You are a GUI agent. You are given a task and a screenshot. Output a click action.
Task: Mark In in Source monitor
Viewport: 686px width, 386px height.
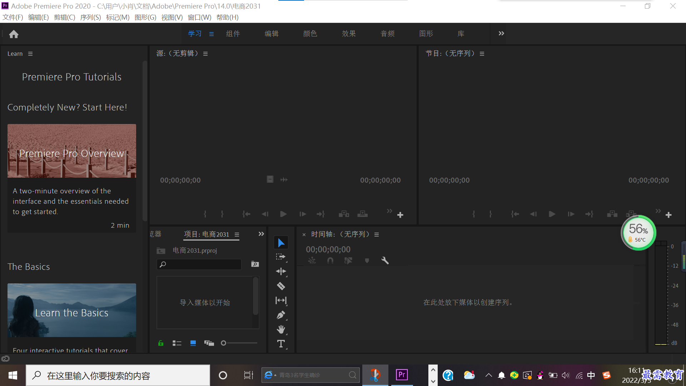205,214
